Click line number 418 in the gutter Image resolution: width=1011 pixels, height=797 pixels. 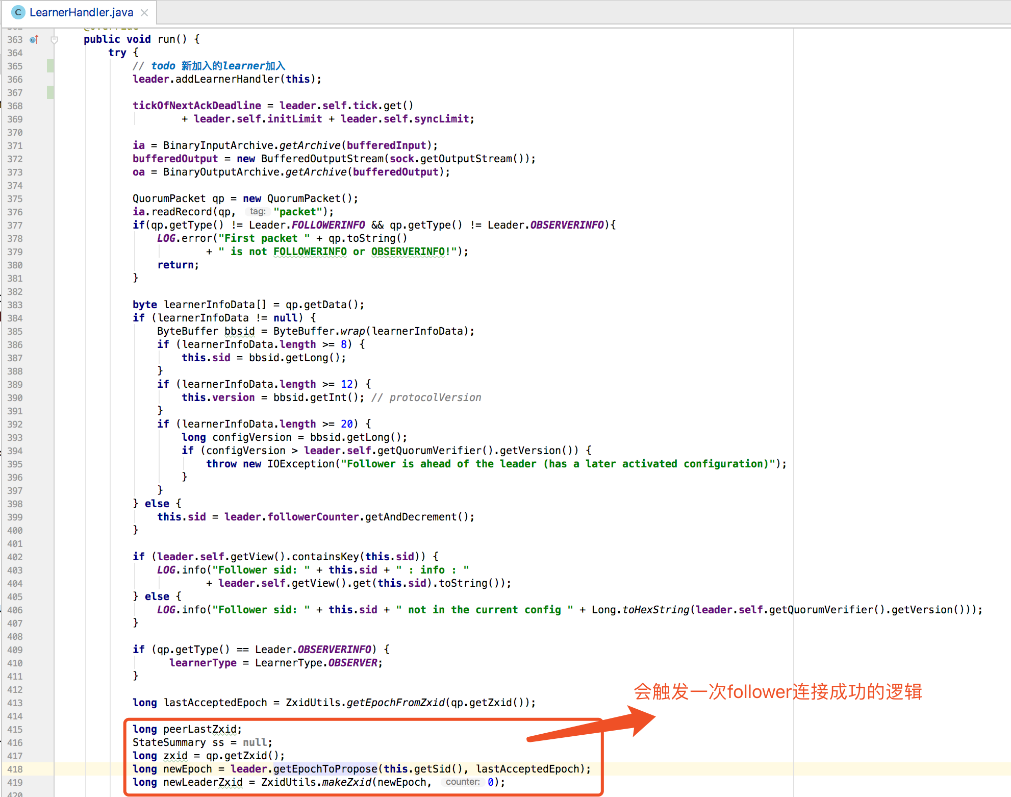[15, 769]
